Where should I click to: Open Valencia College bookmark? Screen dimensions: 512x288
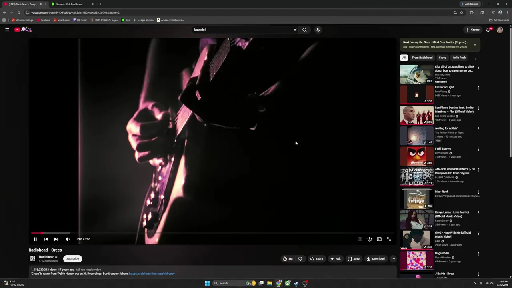[22, 20]
